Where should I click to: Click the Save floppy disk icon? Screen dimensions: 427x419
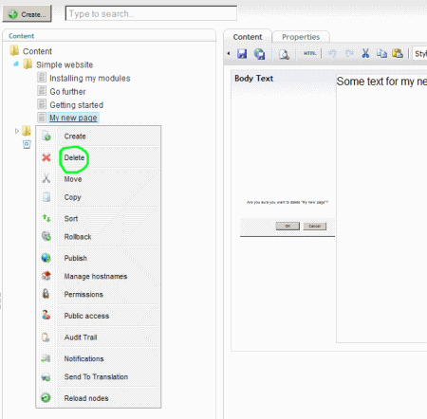pos(242,54)
